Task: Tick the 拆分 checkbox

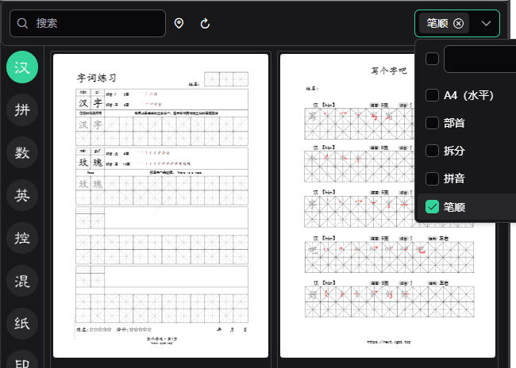Action: point(432,151)
